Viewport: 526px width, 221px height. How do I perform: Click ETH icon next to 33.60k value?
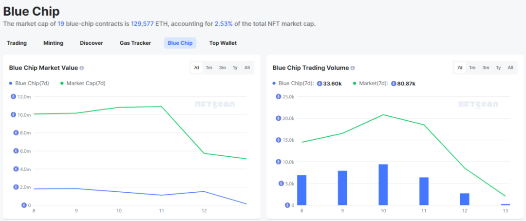coord(319,83)
